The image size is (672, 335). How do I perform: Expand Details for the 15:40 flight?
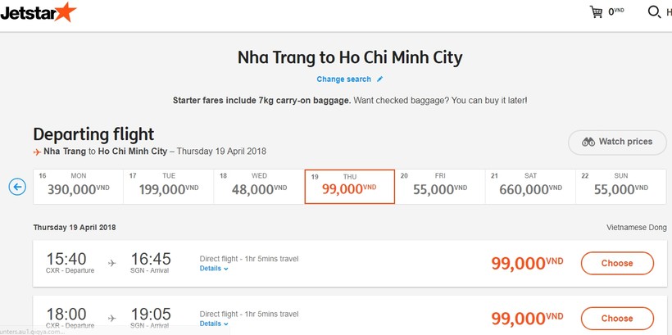[214, 269]
